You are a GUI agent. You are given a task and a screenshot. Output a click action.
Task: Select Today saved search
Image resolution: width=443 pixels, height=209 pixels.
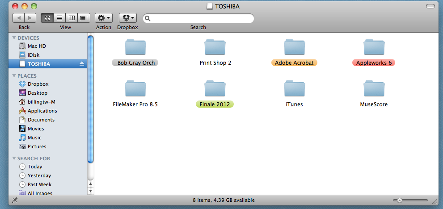pos(48,167)
